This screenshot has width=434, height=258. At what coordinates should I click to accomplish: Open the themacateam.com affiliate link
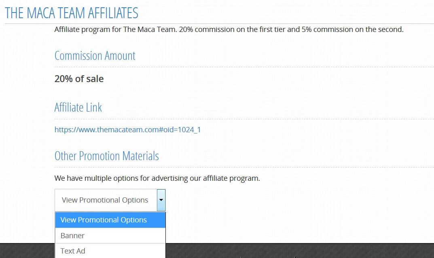click(127, 130)
